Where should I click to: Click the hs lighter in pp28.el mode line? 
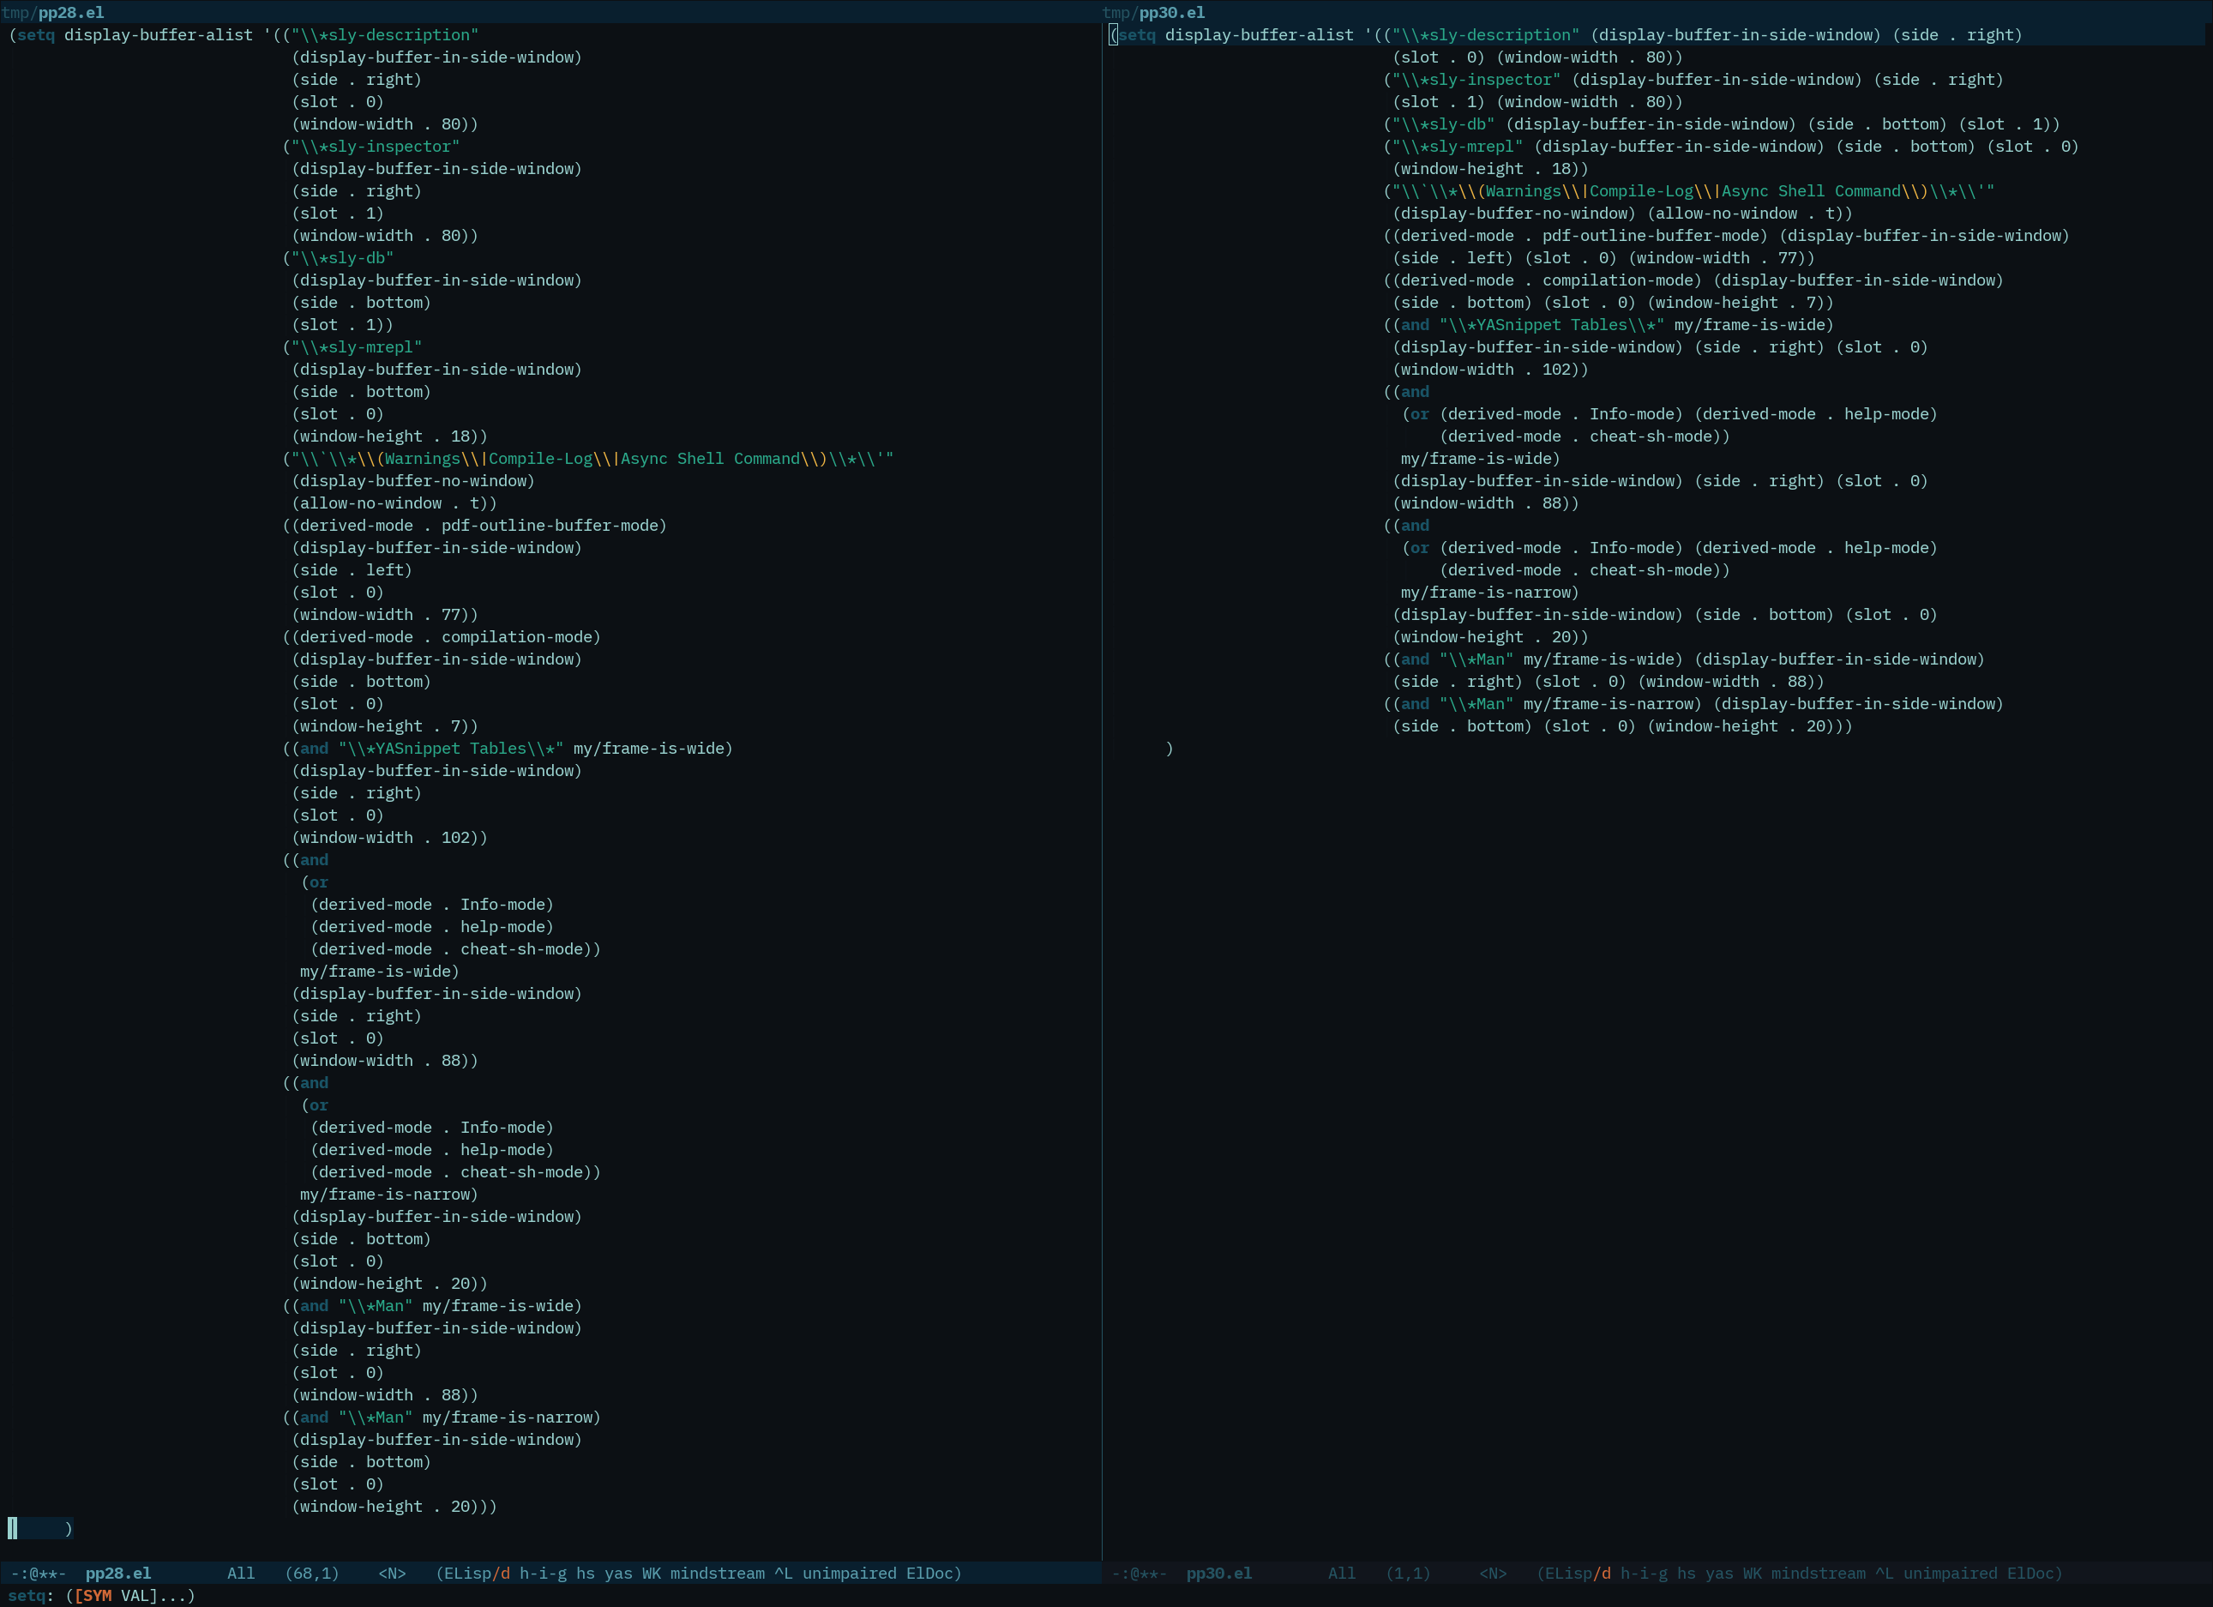pos(586,1573)
